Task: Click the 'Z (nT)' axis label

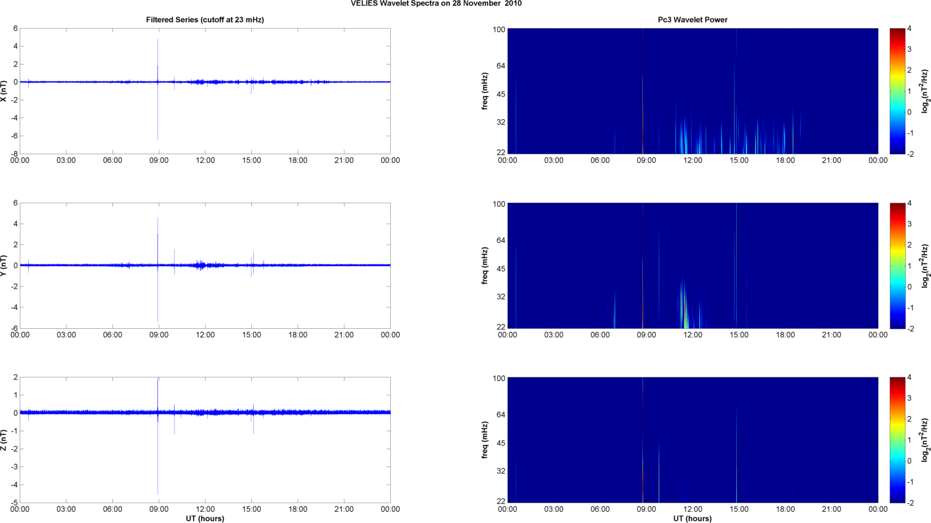Action: pos(4,440)
